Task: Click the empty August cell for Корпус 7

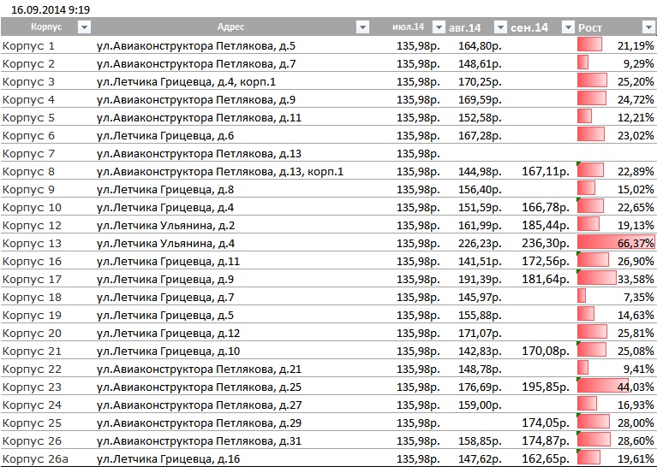Action: click(476, 154)
